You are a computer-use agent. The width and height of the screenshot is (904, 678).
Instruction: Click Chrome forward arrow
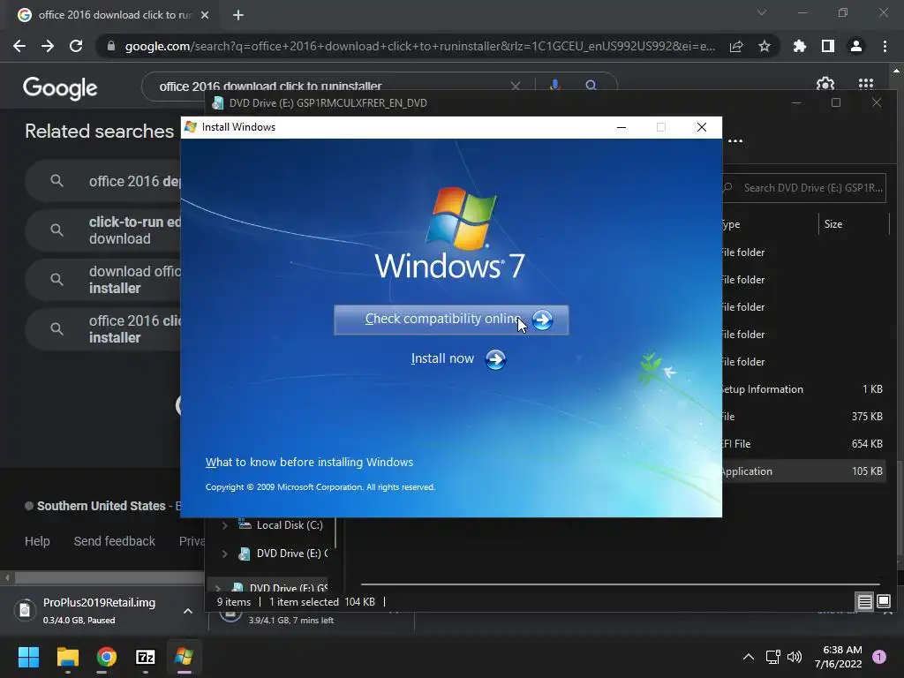(48, 46)
